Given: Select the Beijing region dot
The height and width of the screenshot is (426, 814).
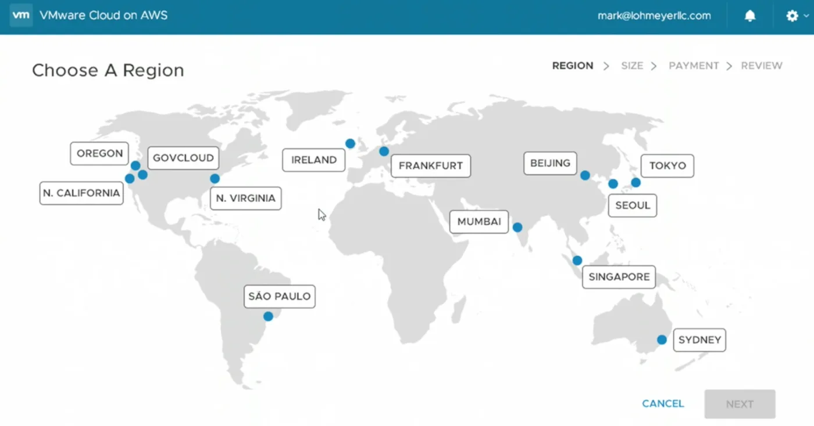Looking at the screenshot, I should click(x=585, y=175).
